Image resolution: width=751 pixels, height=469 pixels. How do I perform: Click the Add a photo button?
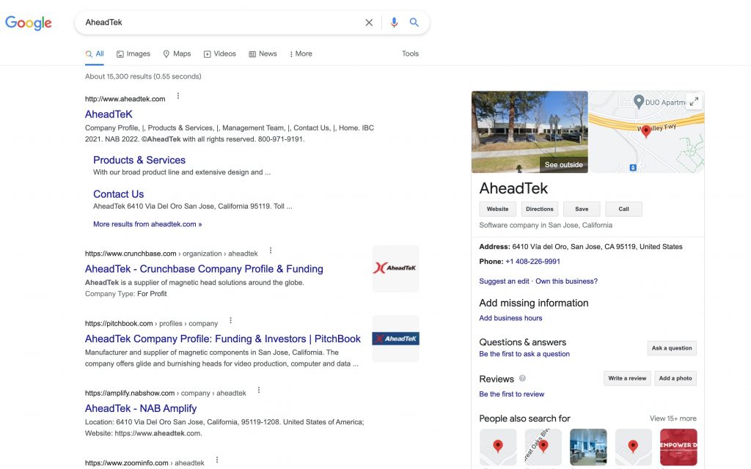coord(675,379)
